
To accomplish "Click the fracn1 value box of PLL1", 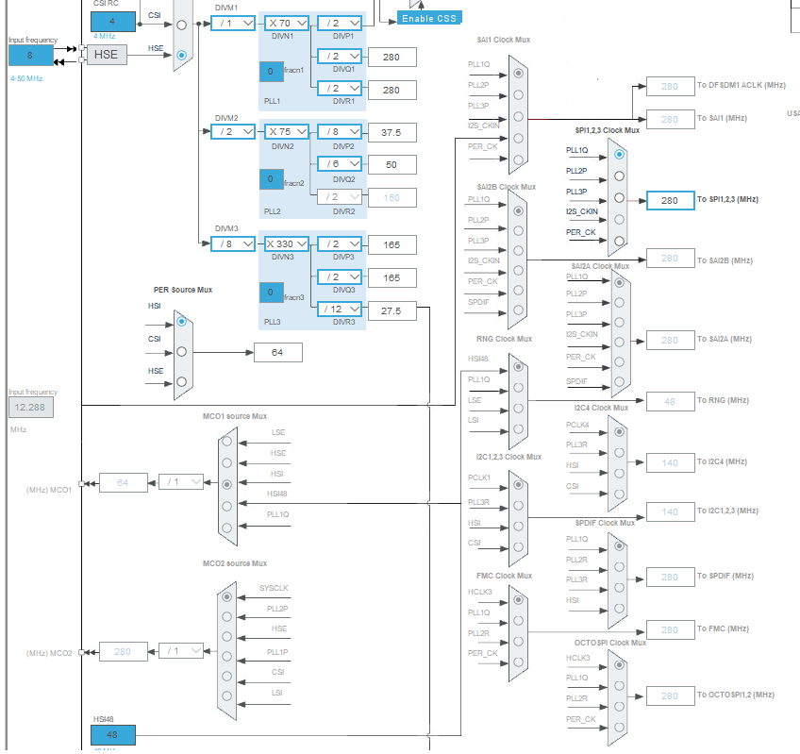I will (x=271, y=72).
